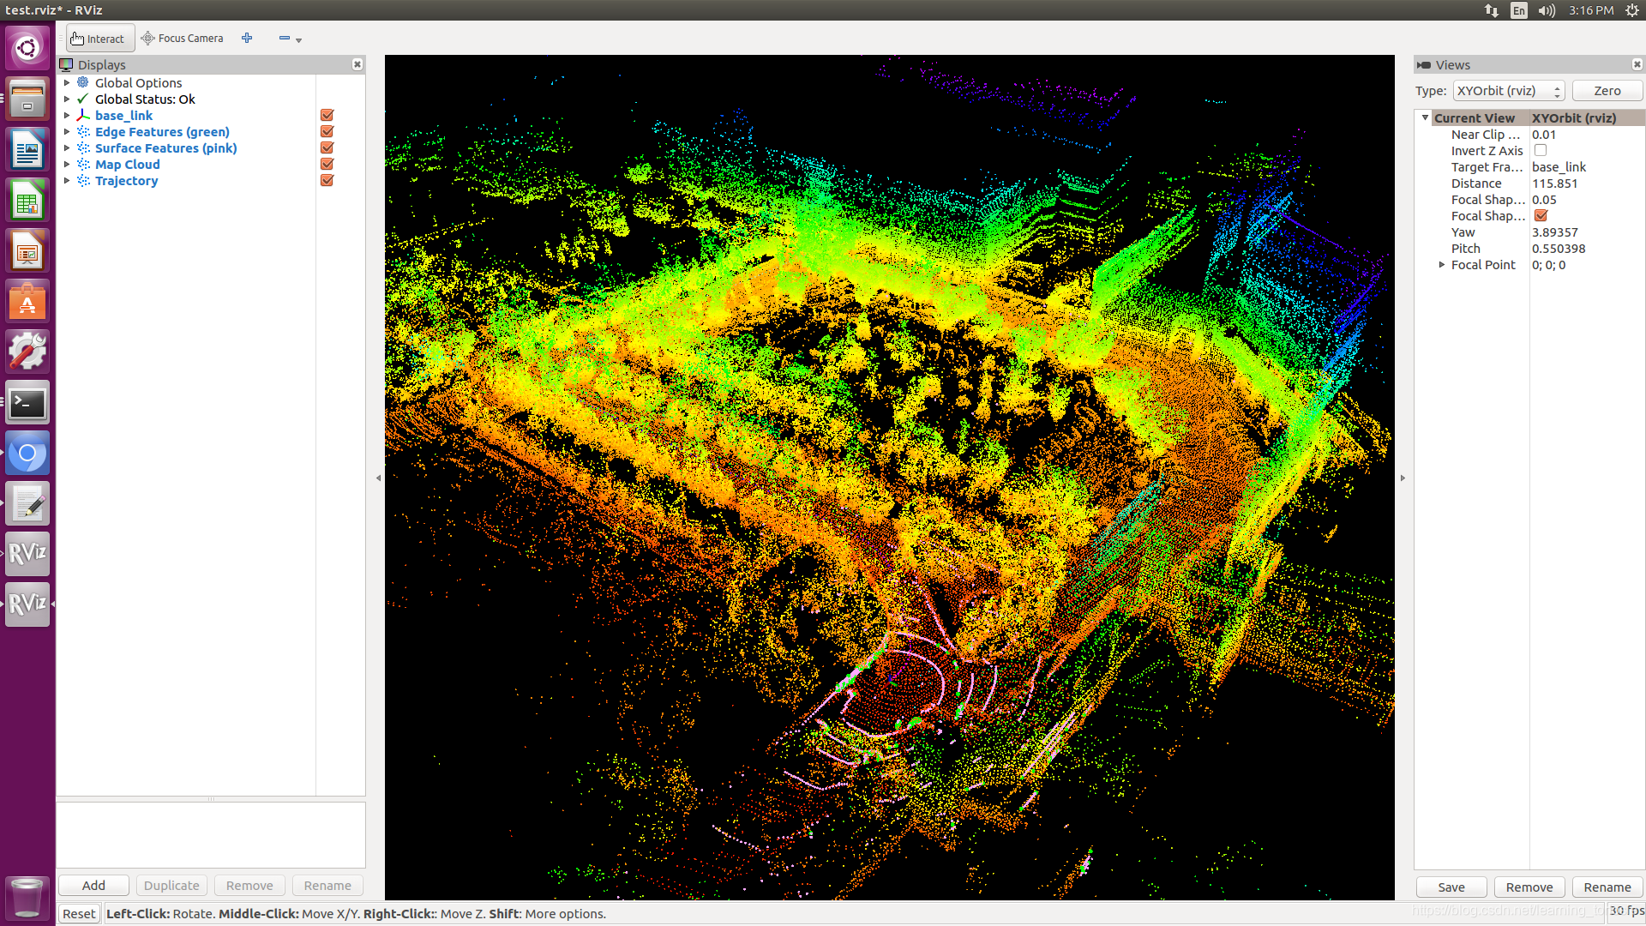Edit the Target Frame value base_link

pyautogui.click(x=1586, y=167)
